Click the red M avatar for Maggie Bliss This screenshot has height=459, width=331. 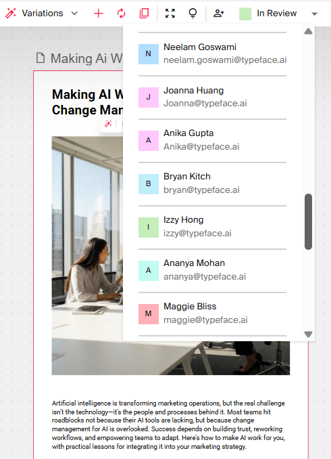(149, 314)
